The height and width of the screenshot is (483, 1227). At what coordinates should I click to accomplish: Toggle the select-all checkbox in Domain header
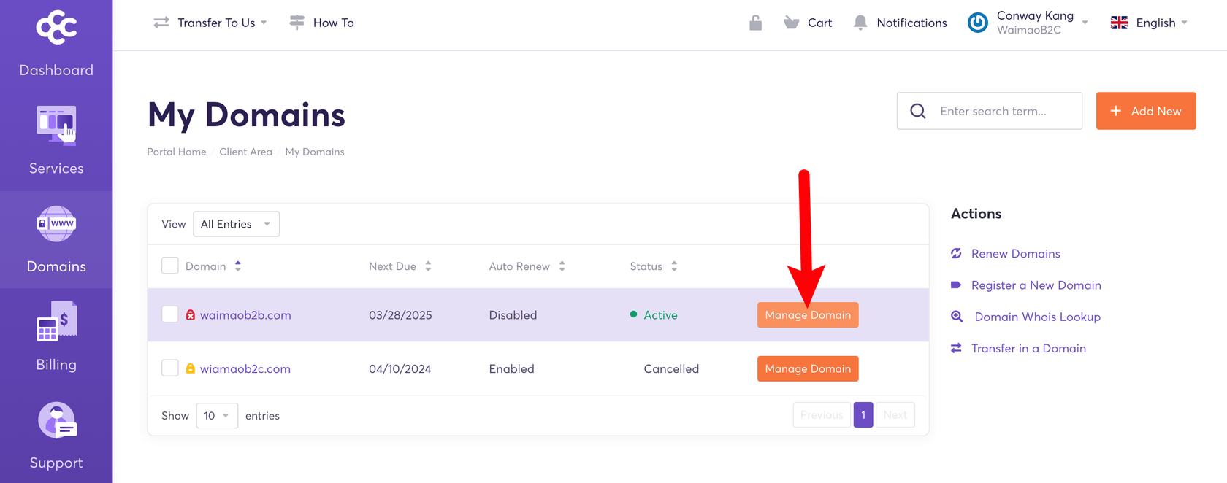[x=170, y=266]
